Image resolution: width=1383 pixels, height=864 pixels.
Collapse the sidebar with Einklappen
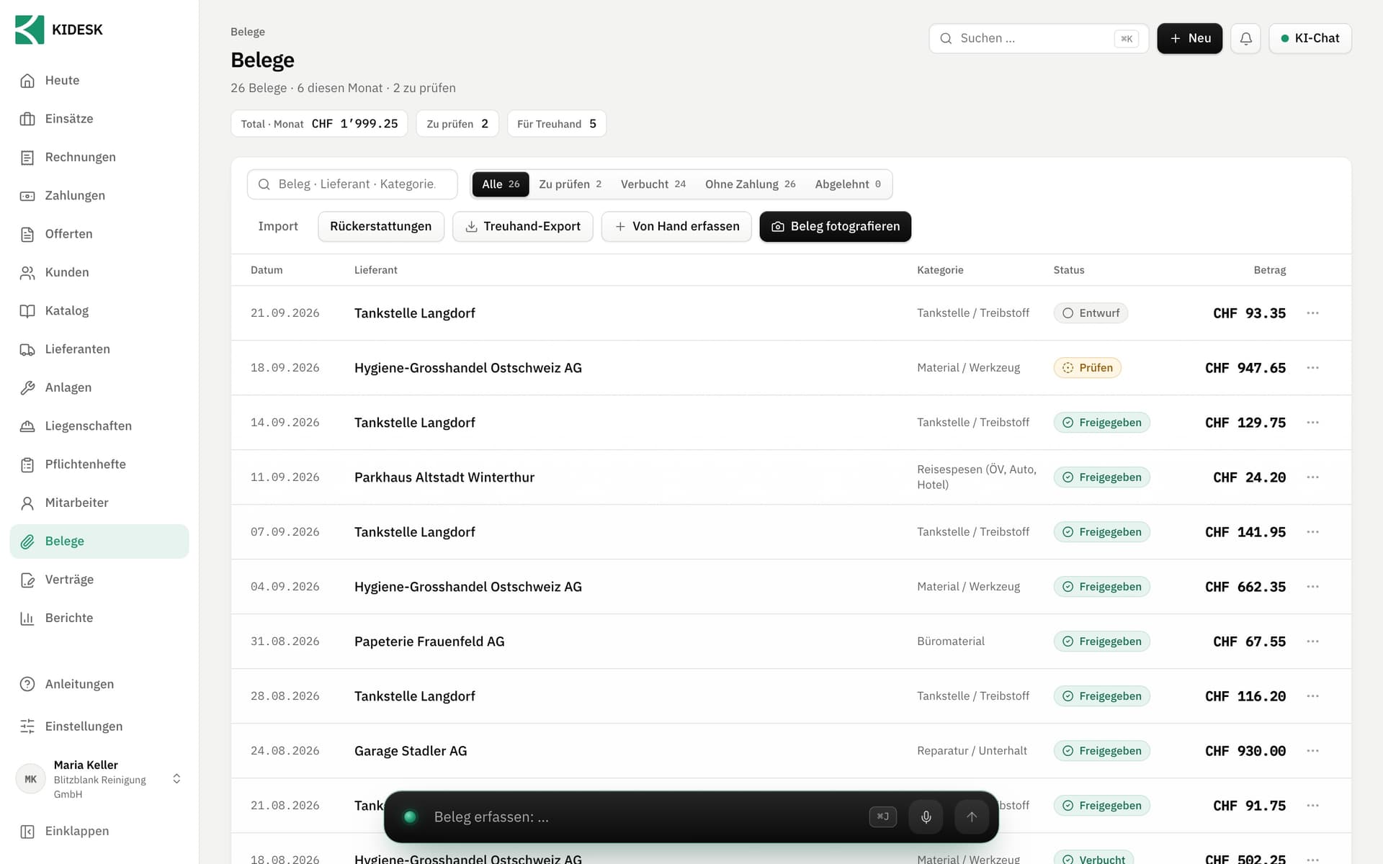pyautogui.click(x=99, y=831)
